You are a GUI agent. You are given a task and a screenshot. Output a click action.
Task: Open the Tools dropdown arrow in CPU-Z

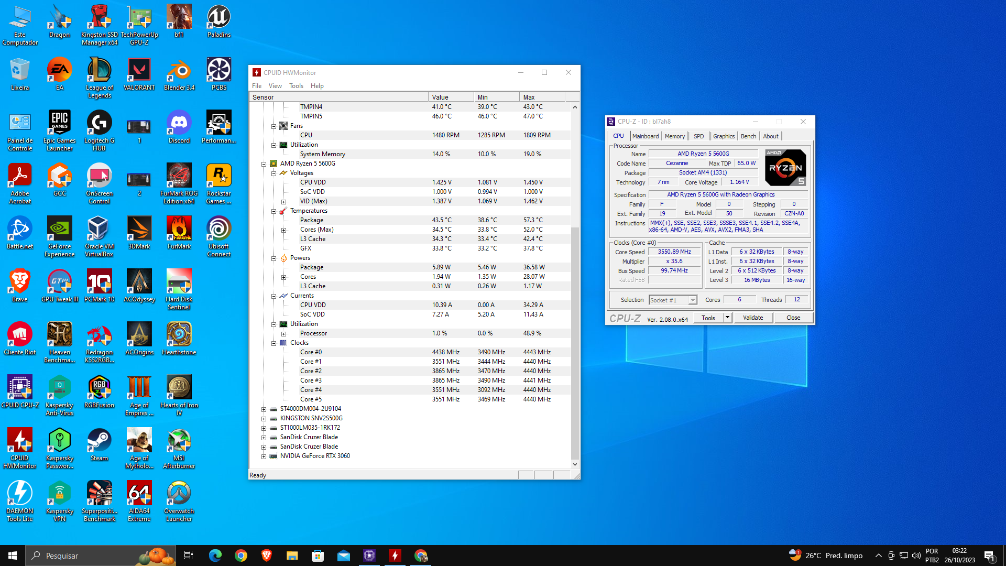coord(727,318)
